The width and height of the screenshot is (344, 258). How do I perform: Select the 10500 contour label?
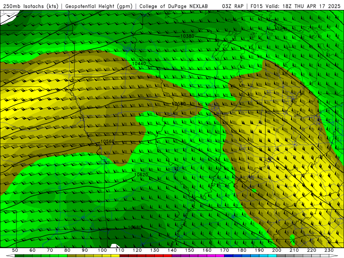178,104
